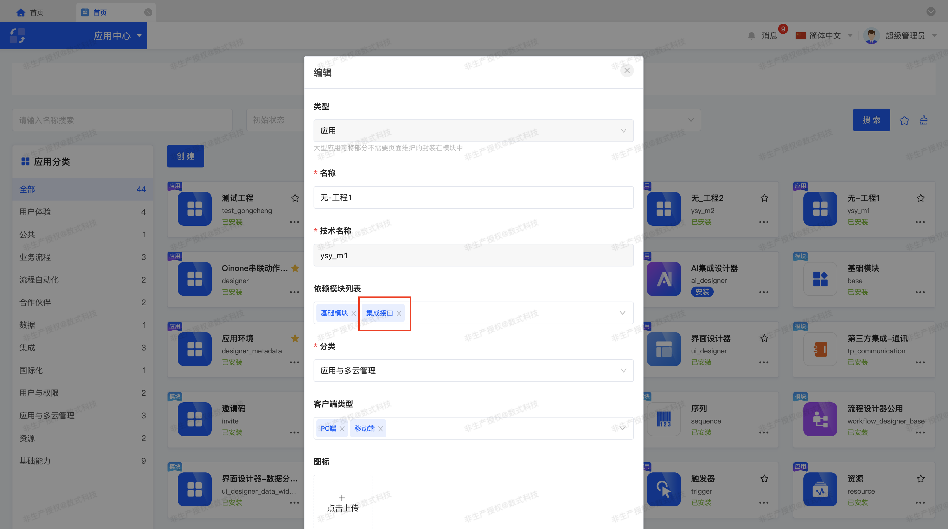Open the 分类 dropdown
This screenshot has height=529, width=948.
(x=473, y=371)
